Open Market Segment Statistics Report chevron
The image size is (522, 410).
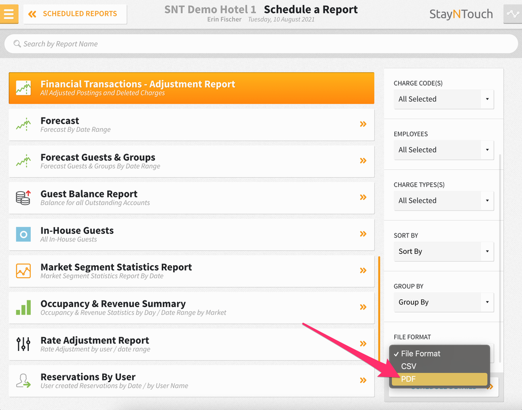[x=363, y=270]
